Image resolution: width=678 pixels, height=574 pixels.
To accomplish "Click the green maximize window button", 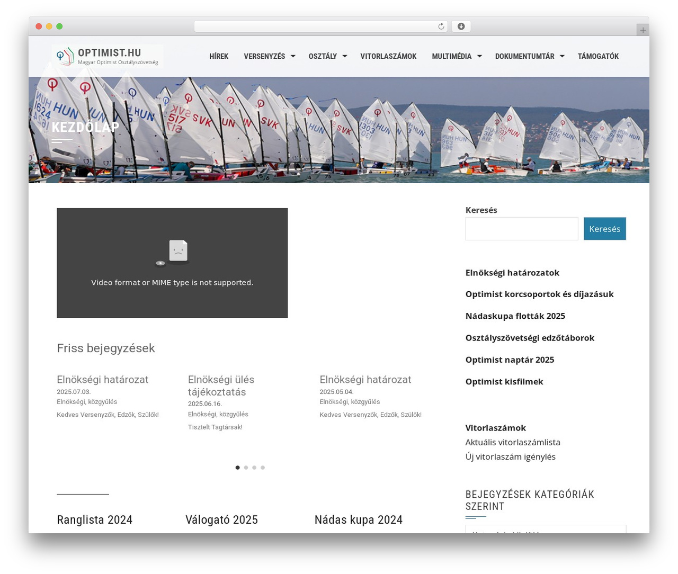I will (x=59, y=26).
